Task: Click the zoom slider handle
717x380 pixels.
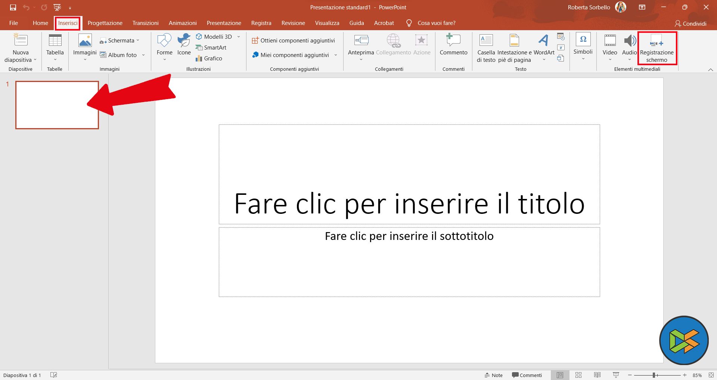Action: 654,375
